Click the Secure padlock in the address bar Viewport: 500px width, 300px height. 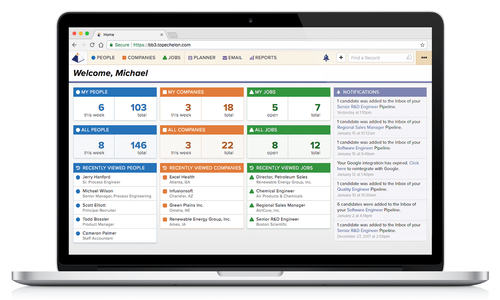click(x=113, y=45)
